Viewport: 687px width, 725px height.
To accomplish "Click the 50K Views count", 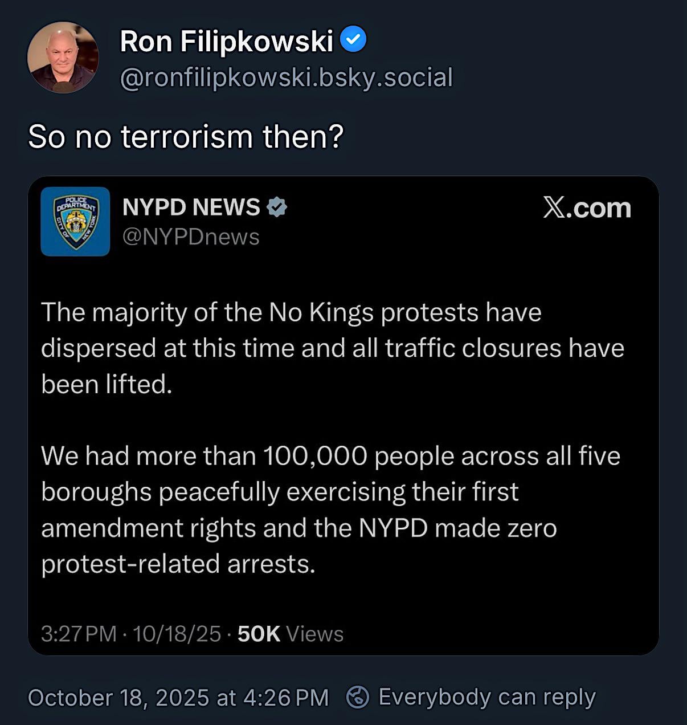I will 259,634.
